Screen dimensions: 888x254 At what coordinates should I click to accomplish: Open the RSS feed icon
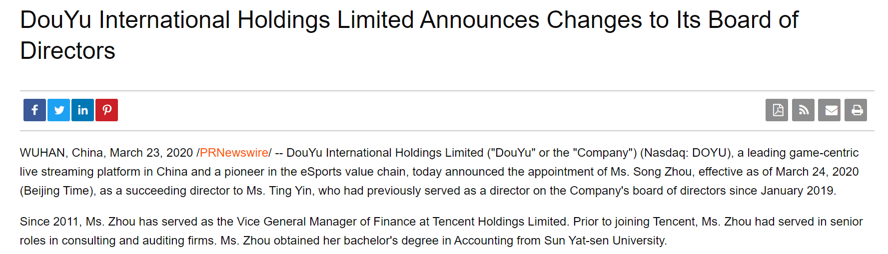coord(803,110)
